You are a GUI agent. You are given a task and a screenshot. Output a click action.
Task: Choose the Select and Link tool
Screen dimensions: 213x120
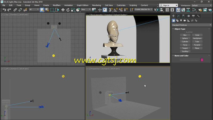(15, 10)
